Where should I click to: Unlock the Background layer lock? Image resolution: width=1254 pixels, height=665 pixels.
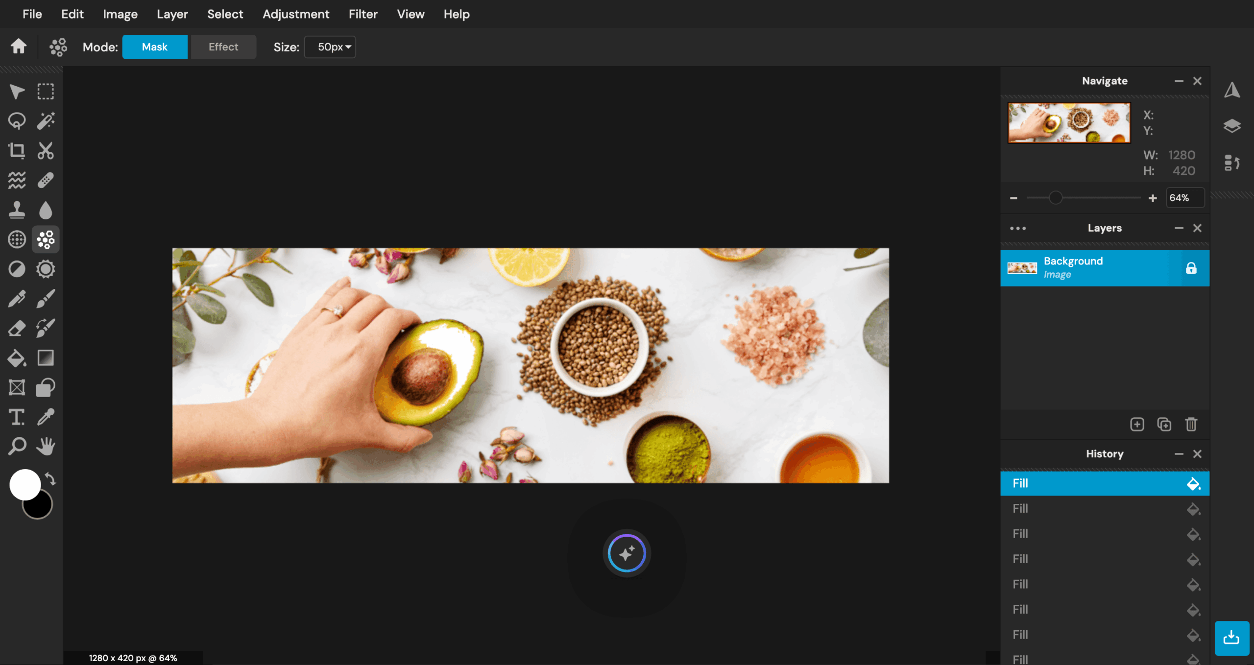tap(1191, 268)
